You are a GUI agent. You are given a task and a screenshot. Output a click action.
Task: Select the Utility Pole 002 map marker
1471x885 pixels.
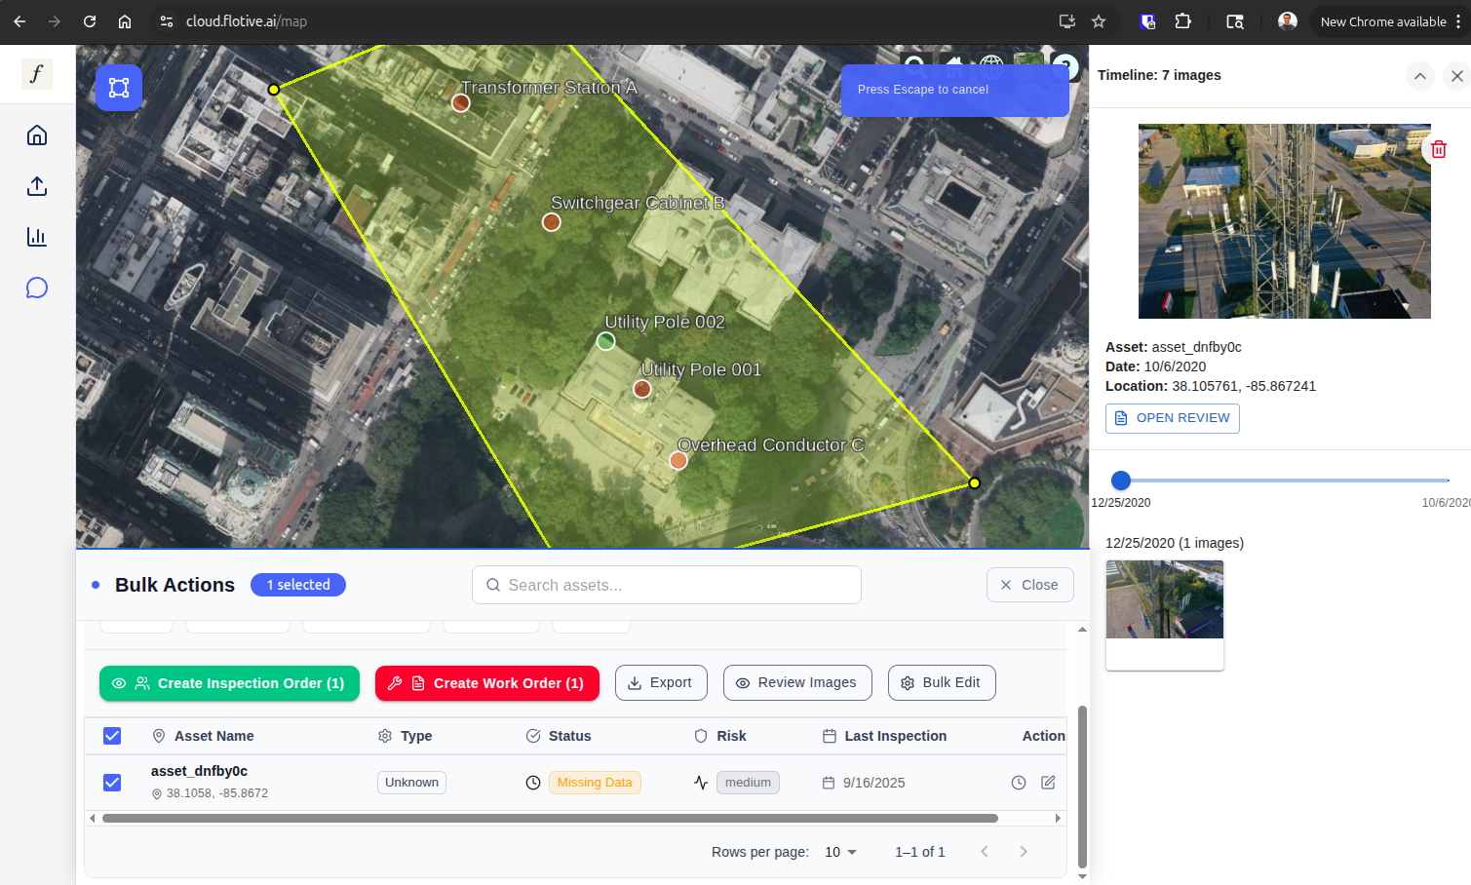[x=605, y=341]
